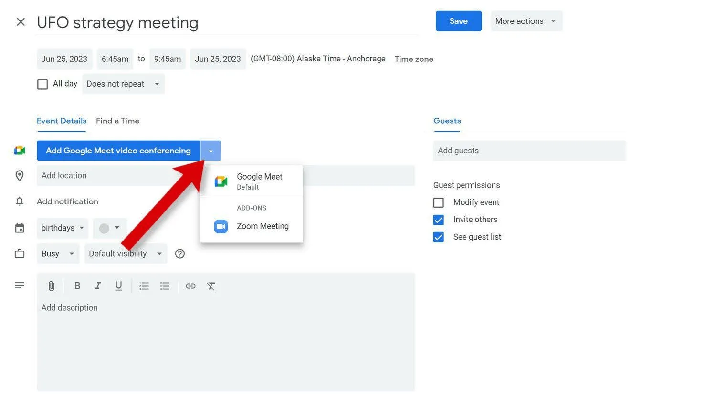Open Time zone settings
The image size is (716, 402).
pyautogui.click(x=414, y=59)
